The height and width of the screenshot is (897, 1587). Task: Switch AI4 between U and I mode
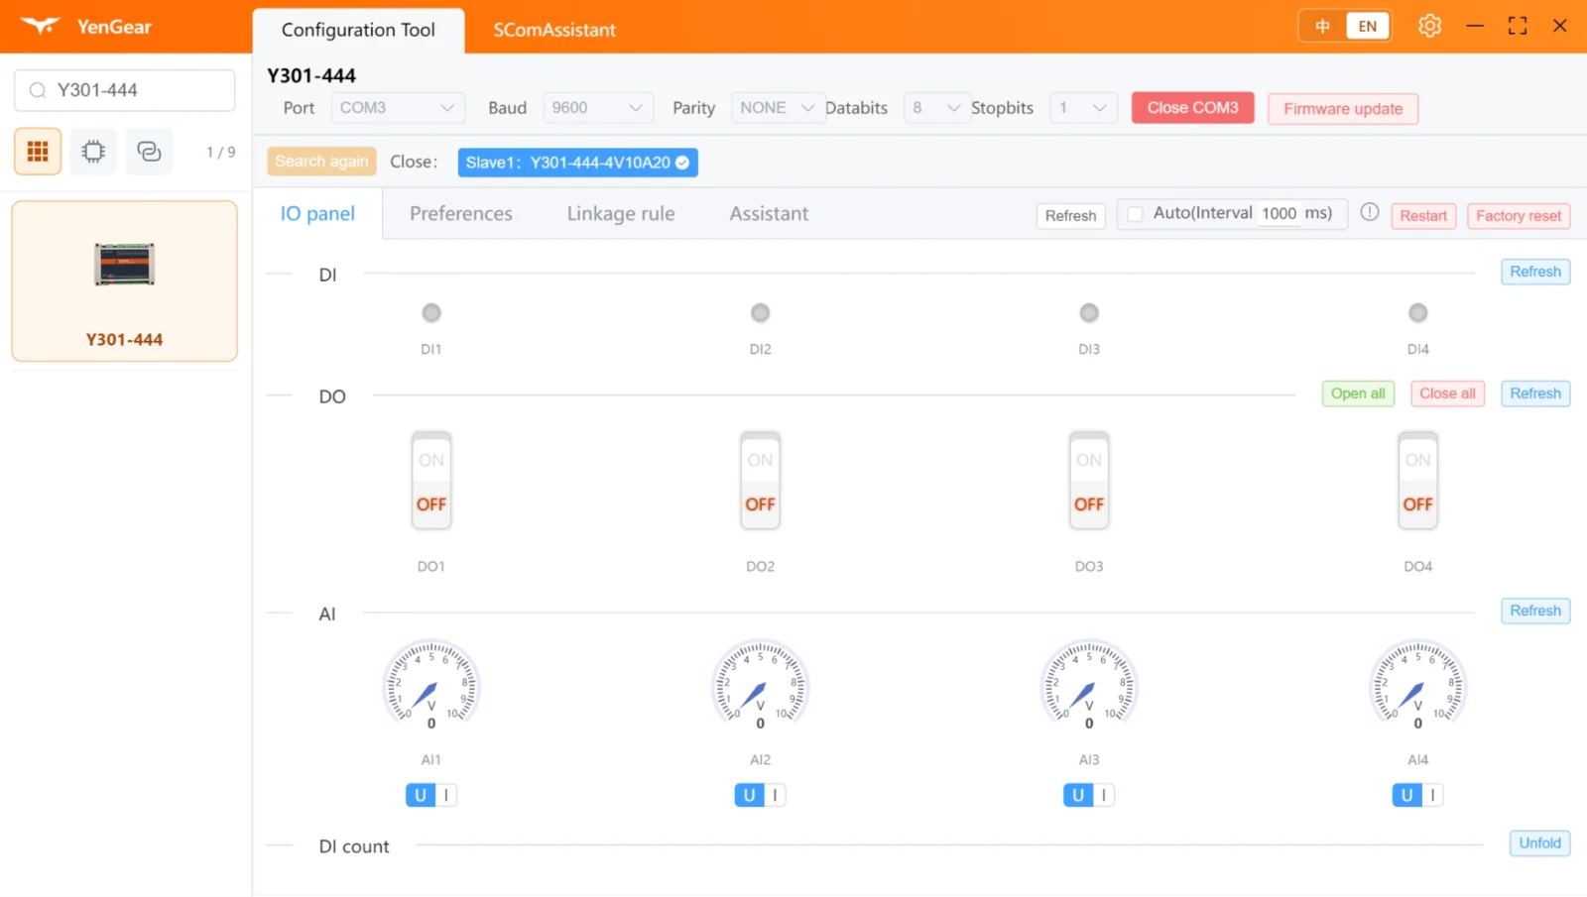[x=1418, y=795]
